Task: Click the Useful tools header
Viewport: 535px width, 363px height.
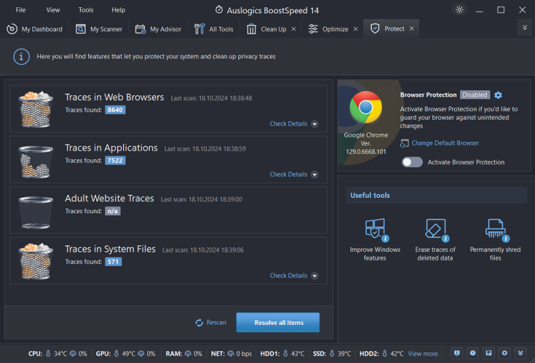Action: pyautogui.click(x=437, y=195)
